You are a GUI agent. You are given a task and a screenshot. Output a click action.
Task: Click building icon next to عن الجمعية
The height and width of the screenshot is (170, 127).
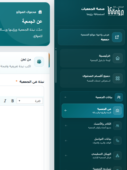pos(117,111)
